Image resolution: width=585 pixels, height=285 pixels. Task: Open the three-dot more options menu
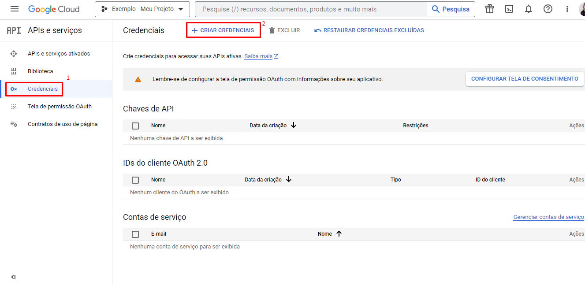[567, 9]
